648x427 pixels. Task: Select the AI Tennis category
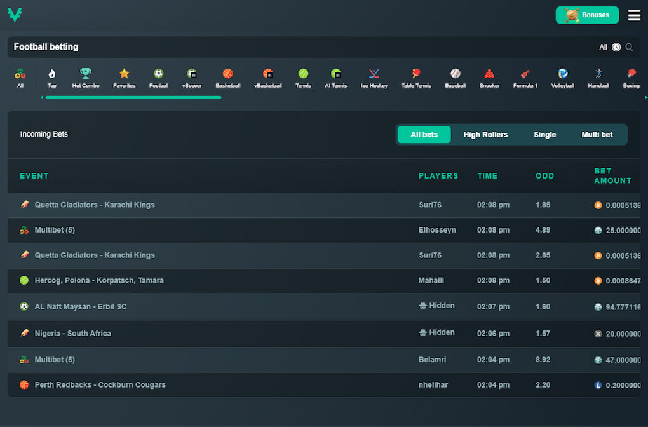click(x=335, y=78)
